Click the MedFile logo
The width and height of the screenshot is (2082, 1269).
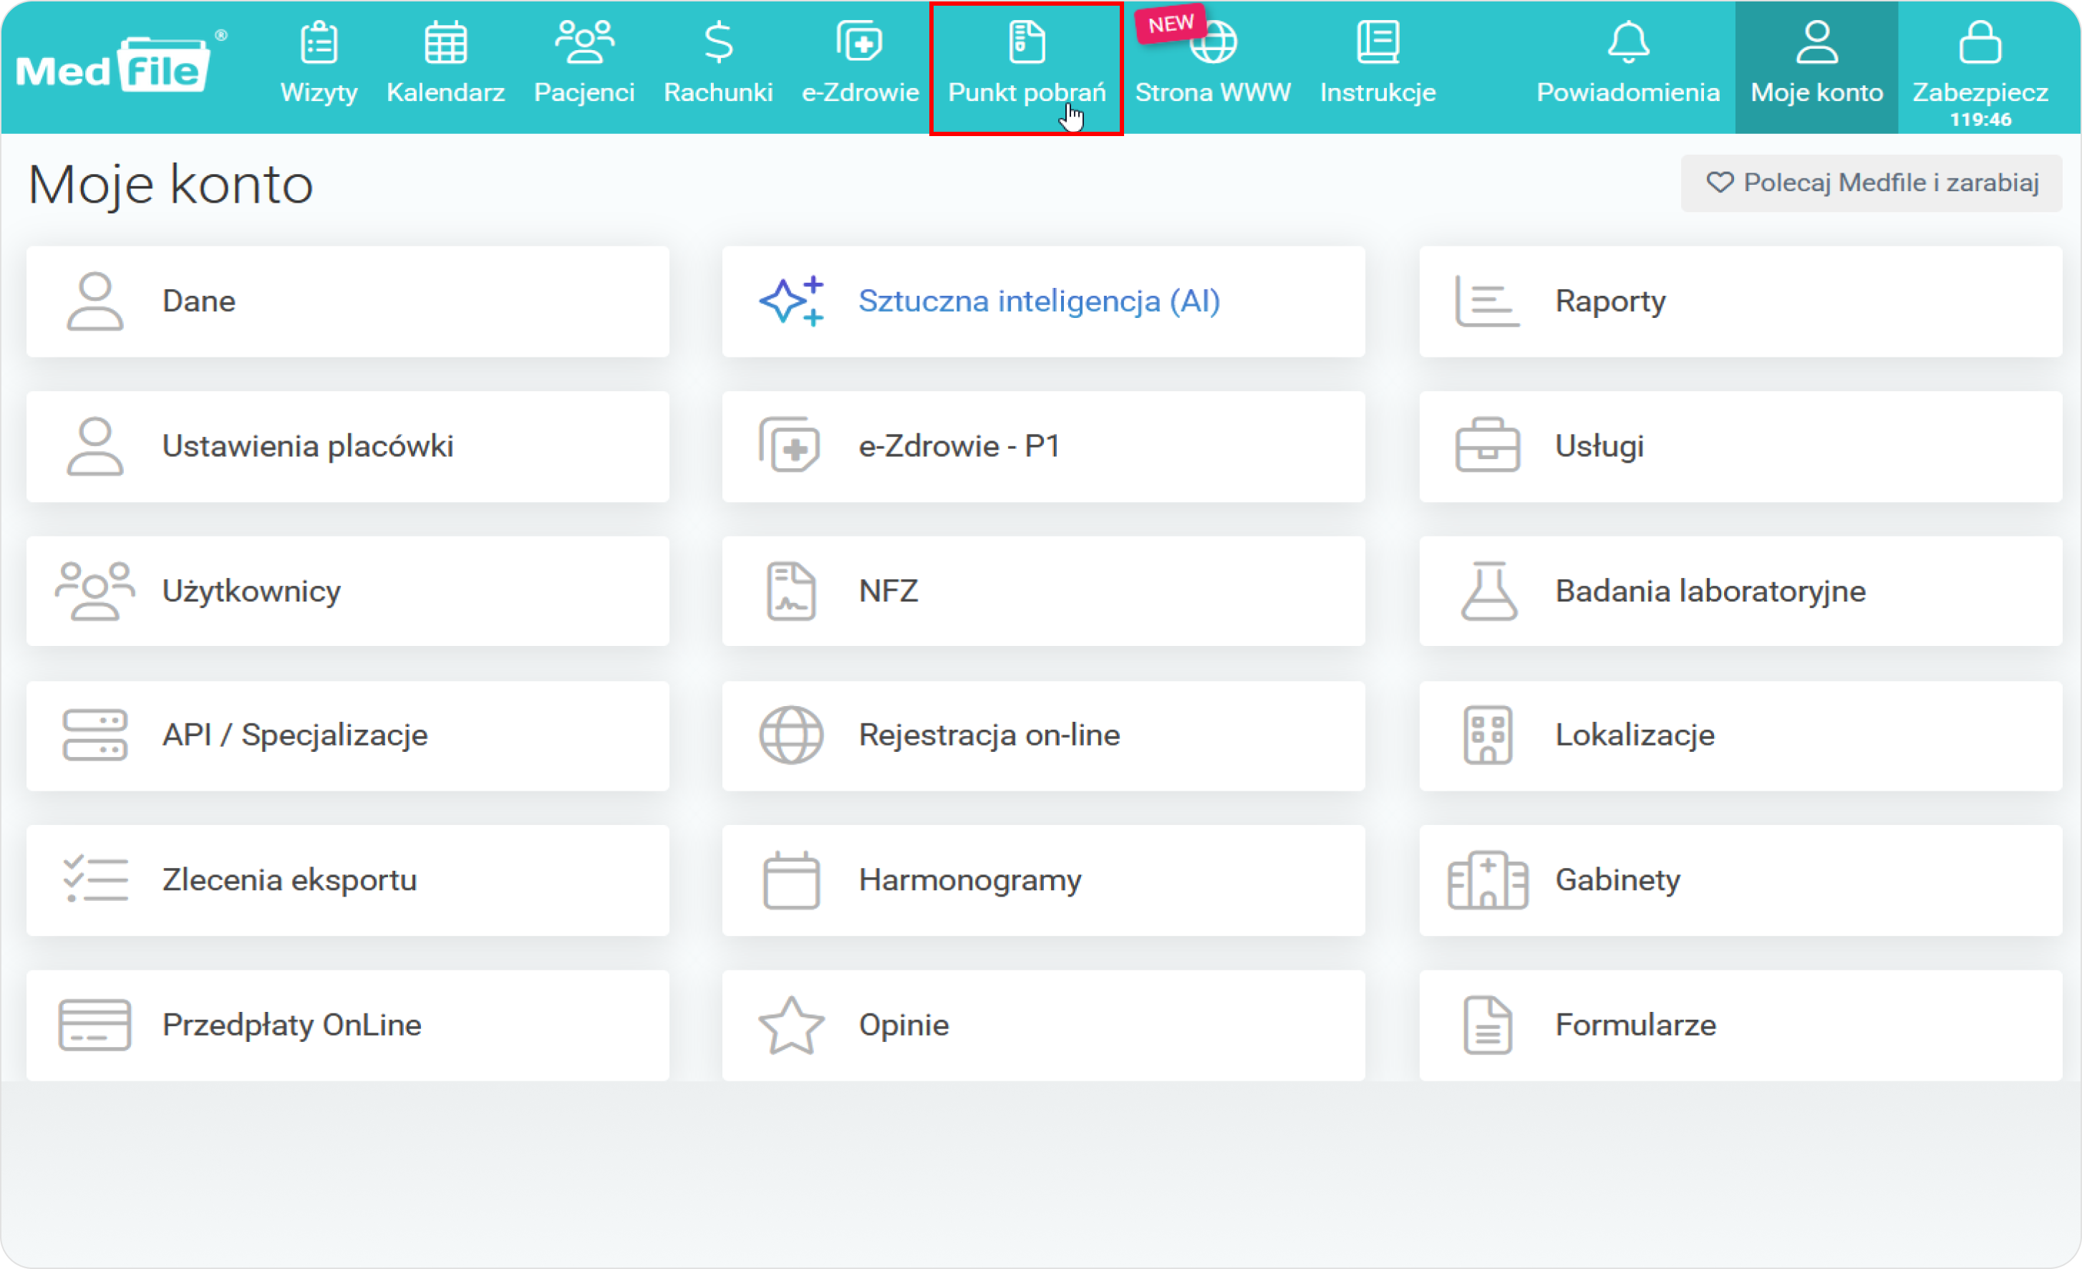coord(114,66)
